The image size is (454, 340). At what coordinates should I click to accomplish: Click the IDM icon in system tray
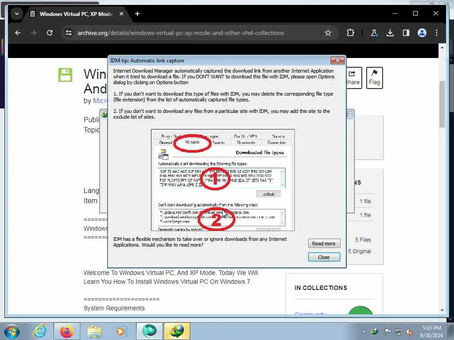point(374,332)
